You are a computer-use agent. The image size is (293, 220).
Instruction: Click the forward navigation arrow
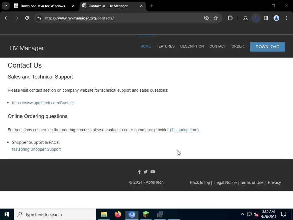pyautogui.click(x=16, y=18)
